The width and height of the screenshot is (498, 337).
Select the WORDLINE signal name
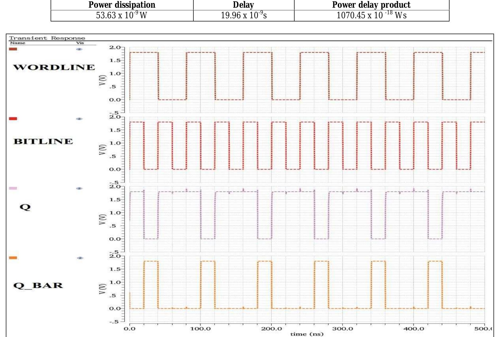54,67
